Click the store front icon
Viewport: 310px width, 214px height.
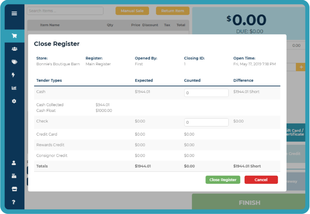click(14, 189)
